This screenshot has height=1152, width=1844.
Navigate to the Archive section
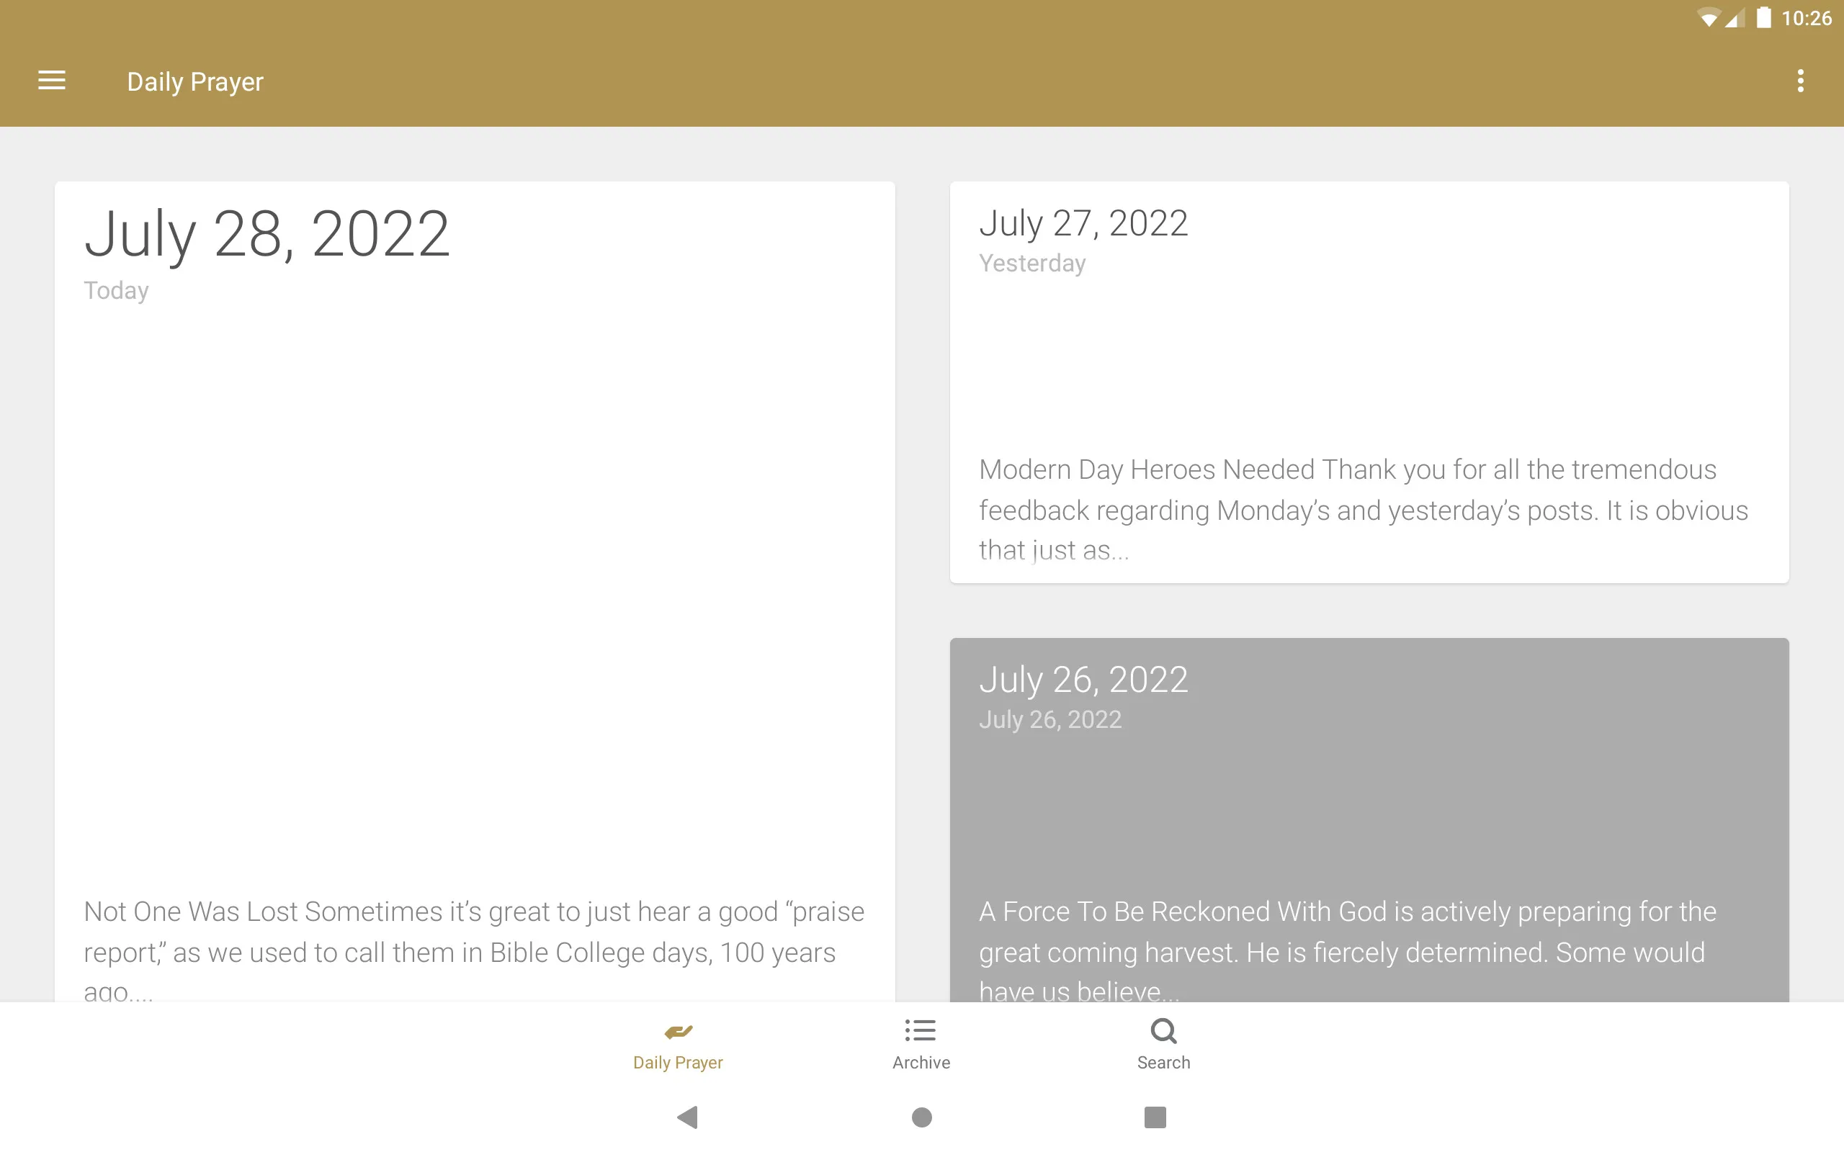tap(921, 1043)
